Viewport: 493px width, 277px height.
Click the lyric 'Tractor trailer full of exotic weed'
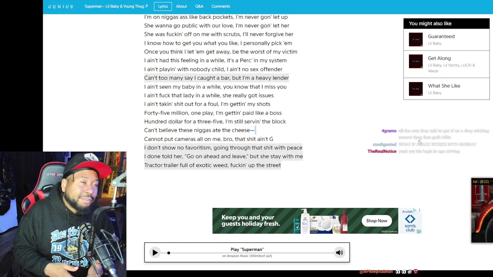click(213, 165)
